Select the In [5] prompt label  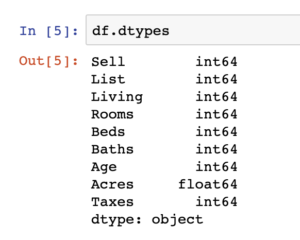(x=48, y=31)
